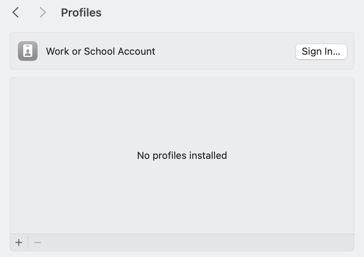Click the gap between the account row and profiles list
364x257 pixels.
point(182,73)
